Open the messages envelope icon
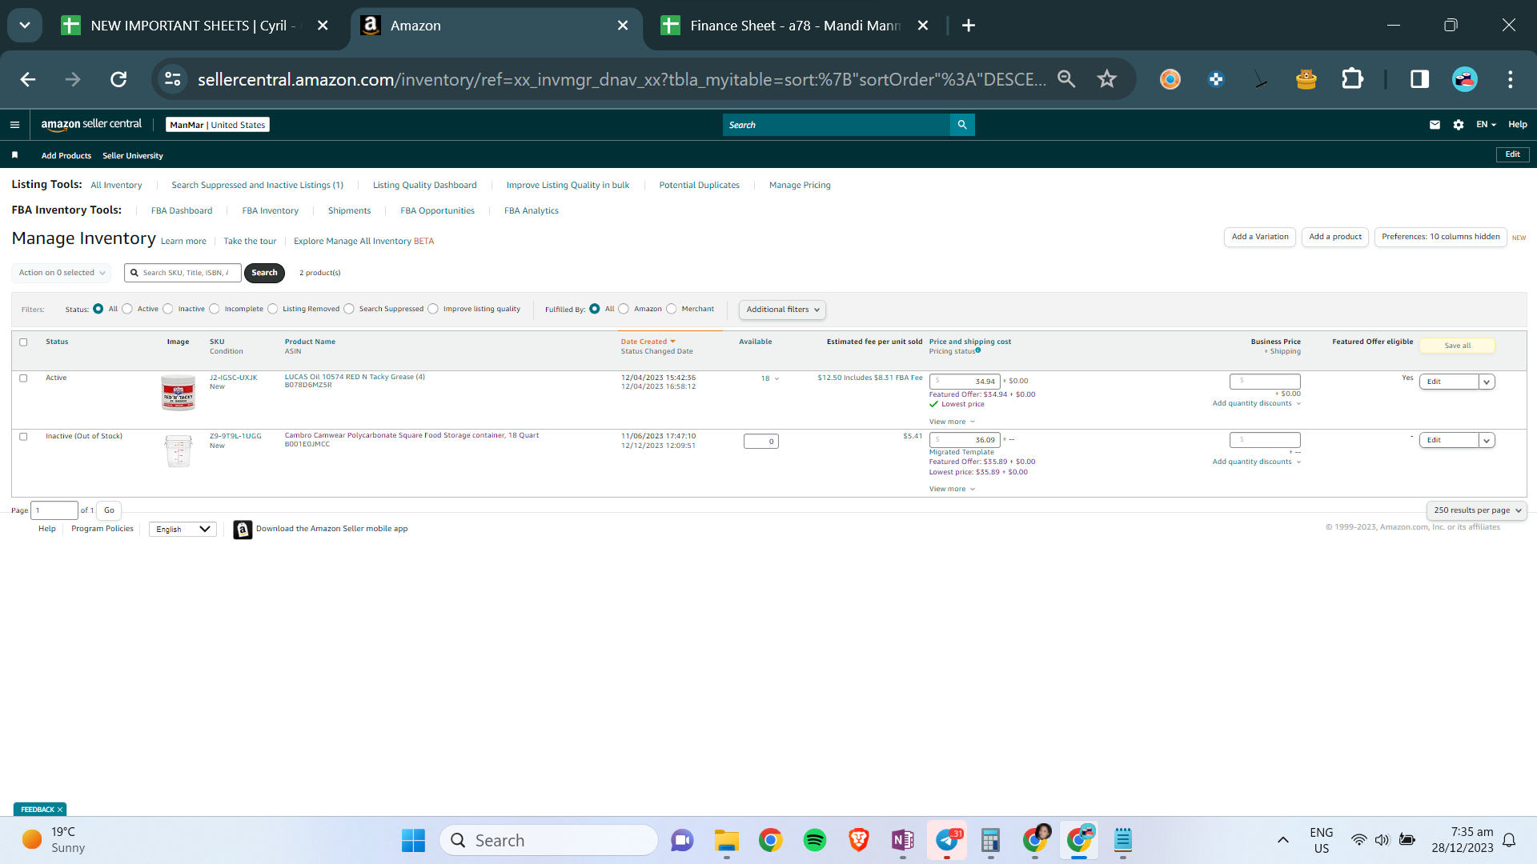This screenshot has height=864, width=1537. 1435,125
